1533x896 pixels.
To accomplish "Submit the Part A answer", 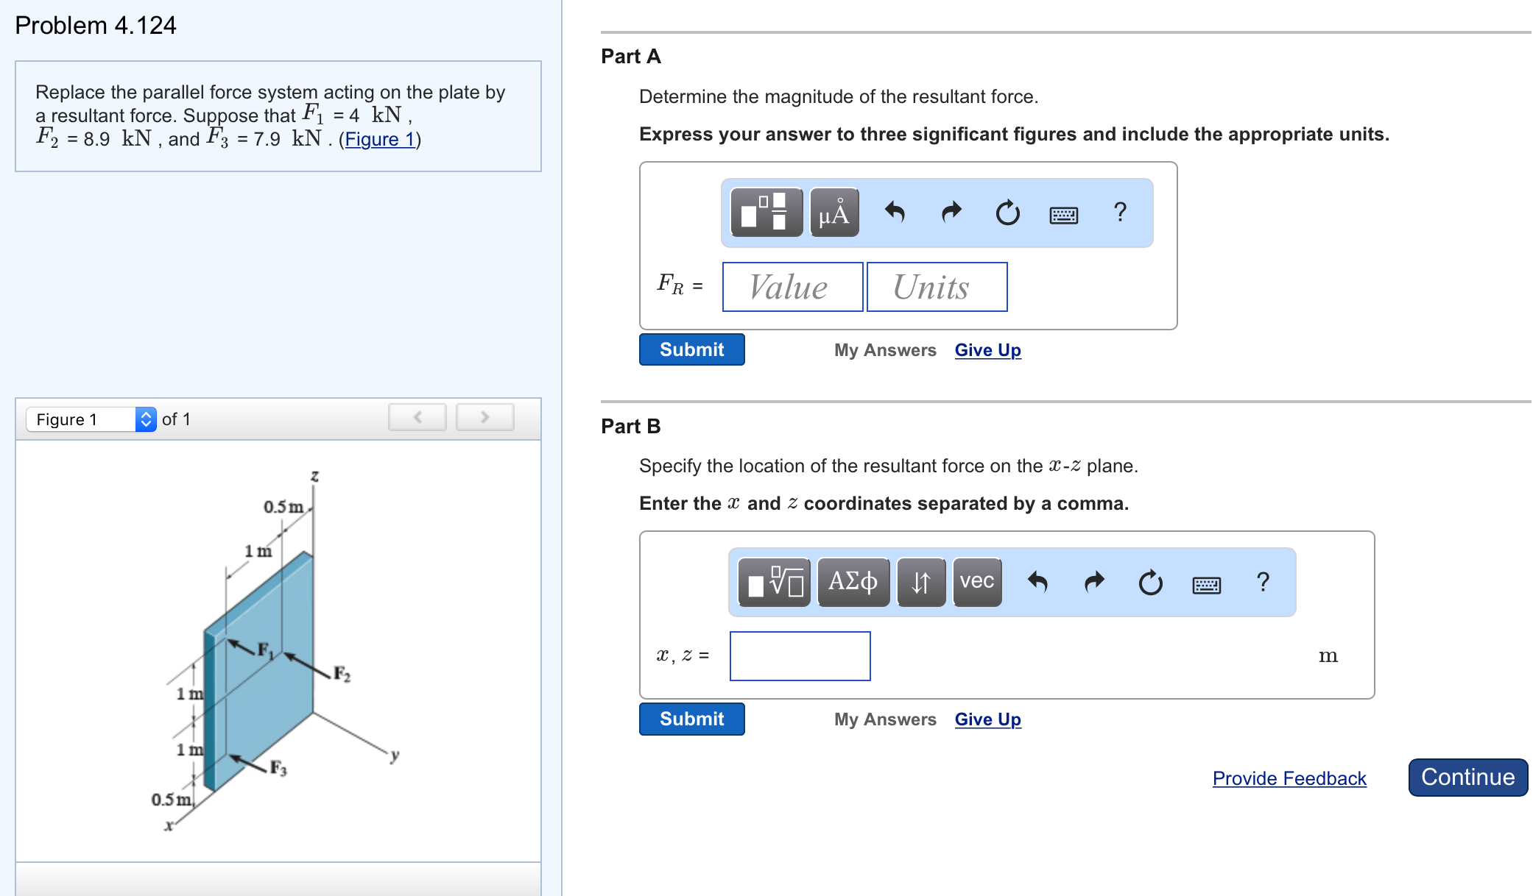I will [691, 349].
